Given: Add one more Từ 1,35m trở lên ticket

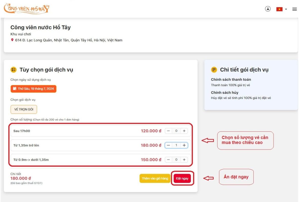Looking at the screenshot, I should (184, 145).
